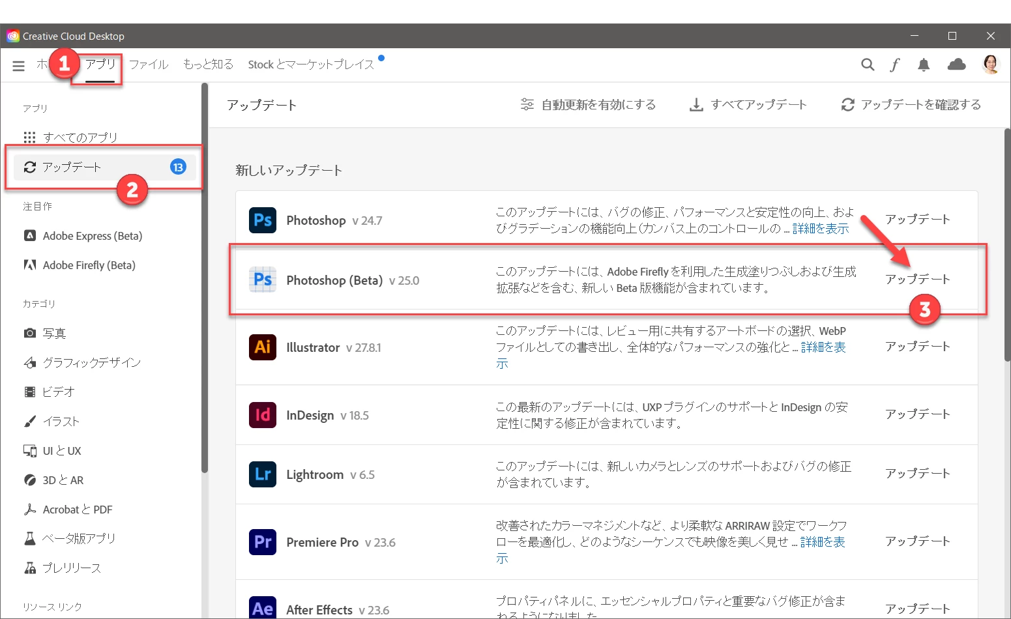This screenshot has height=619, width=1011.
Task: Click the Lightroom name text
Action: 315,474
